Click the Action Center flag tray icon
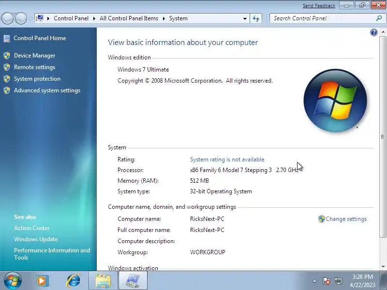The image size is (387, 290). tap(326, 281)
